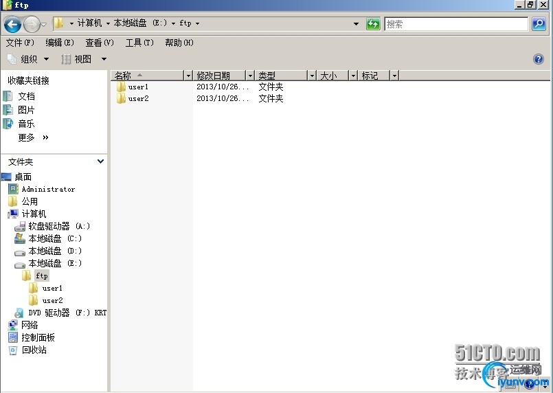The height and width of the screenshot is (393, 553).
Task: Click the 文件夹 type cell of user2 row
Action: [x=271, y=98]
